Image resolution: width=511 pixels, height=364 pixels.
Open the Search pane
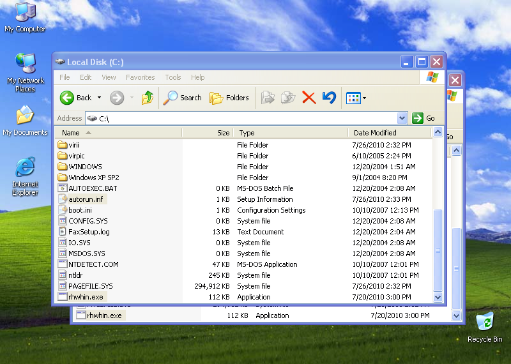(x=183, y=98)
